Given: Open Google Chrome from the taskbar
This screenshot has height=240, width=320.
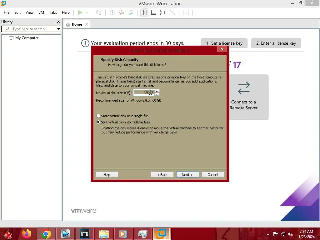Looking at the screenshot, I should click(x=46, y=234).
